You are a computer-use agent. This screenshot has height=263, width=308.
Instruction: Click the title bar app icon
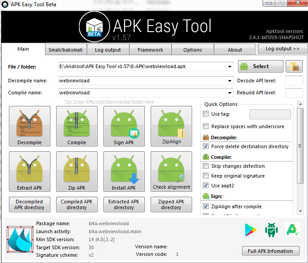coord(5,4)
